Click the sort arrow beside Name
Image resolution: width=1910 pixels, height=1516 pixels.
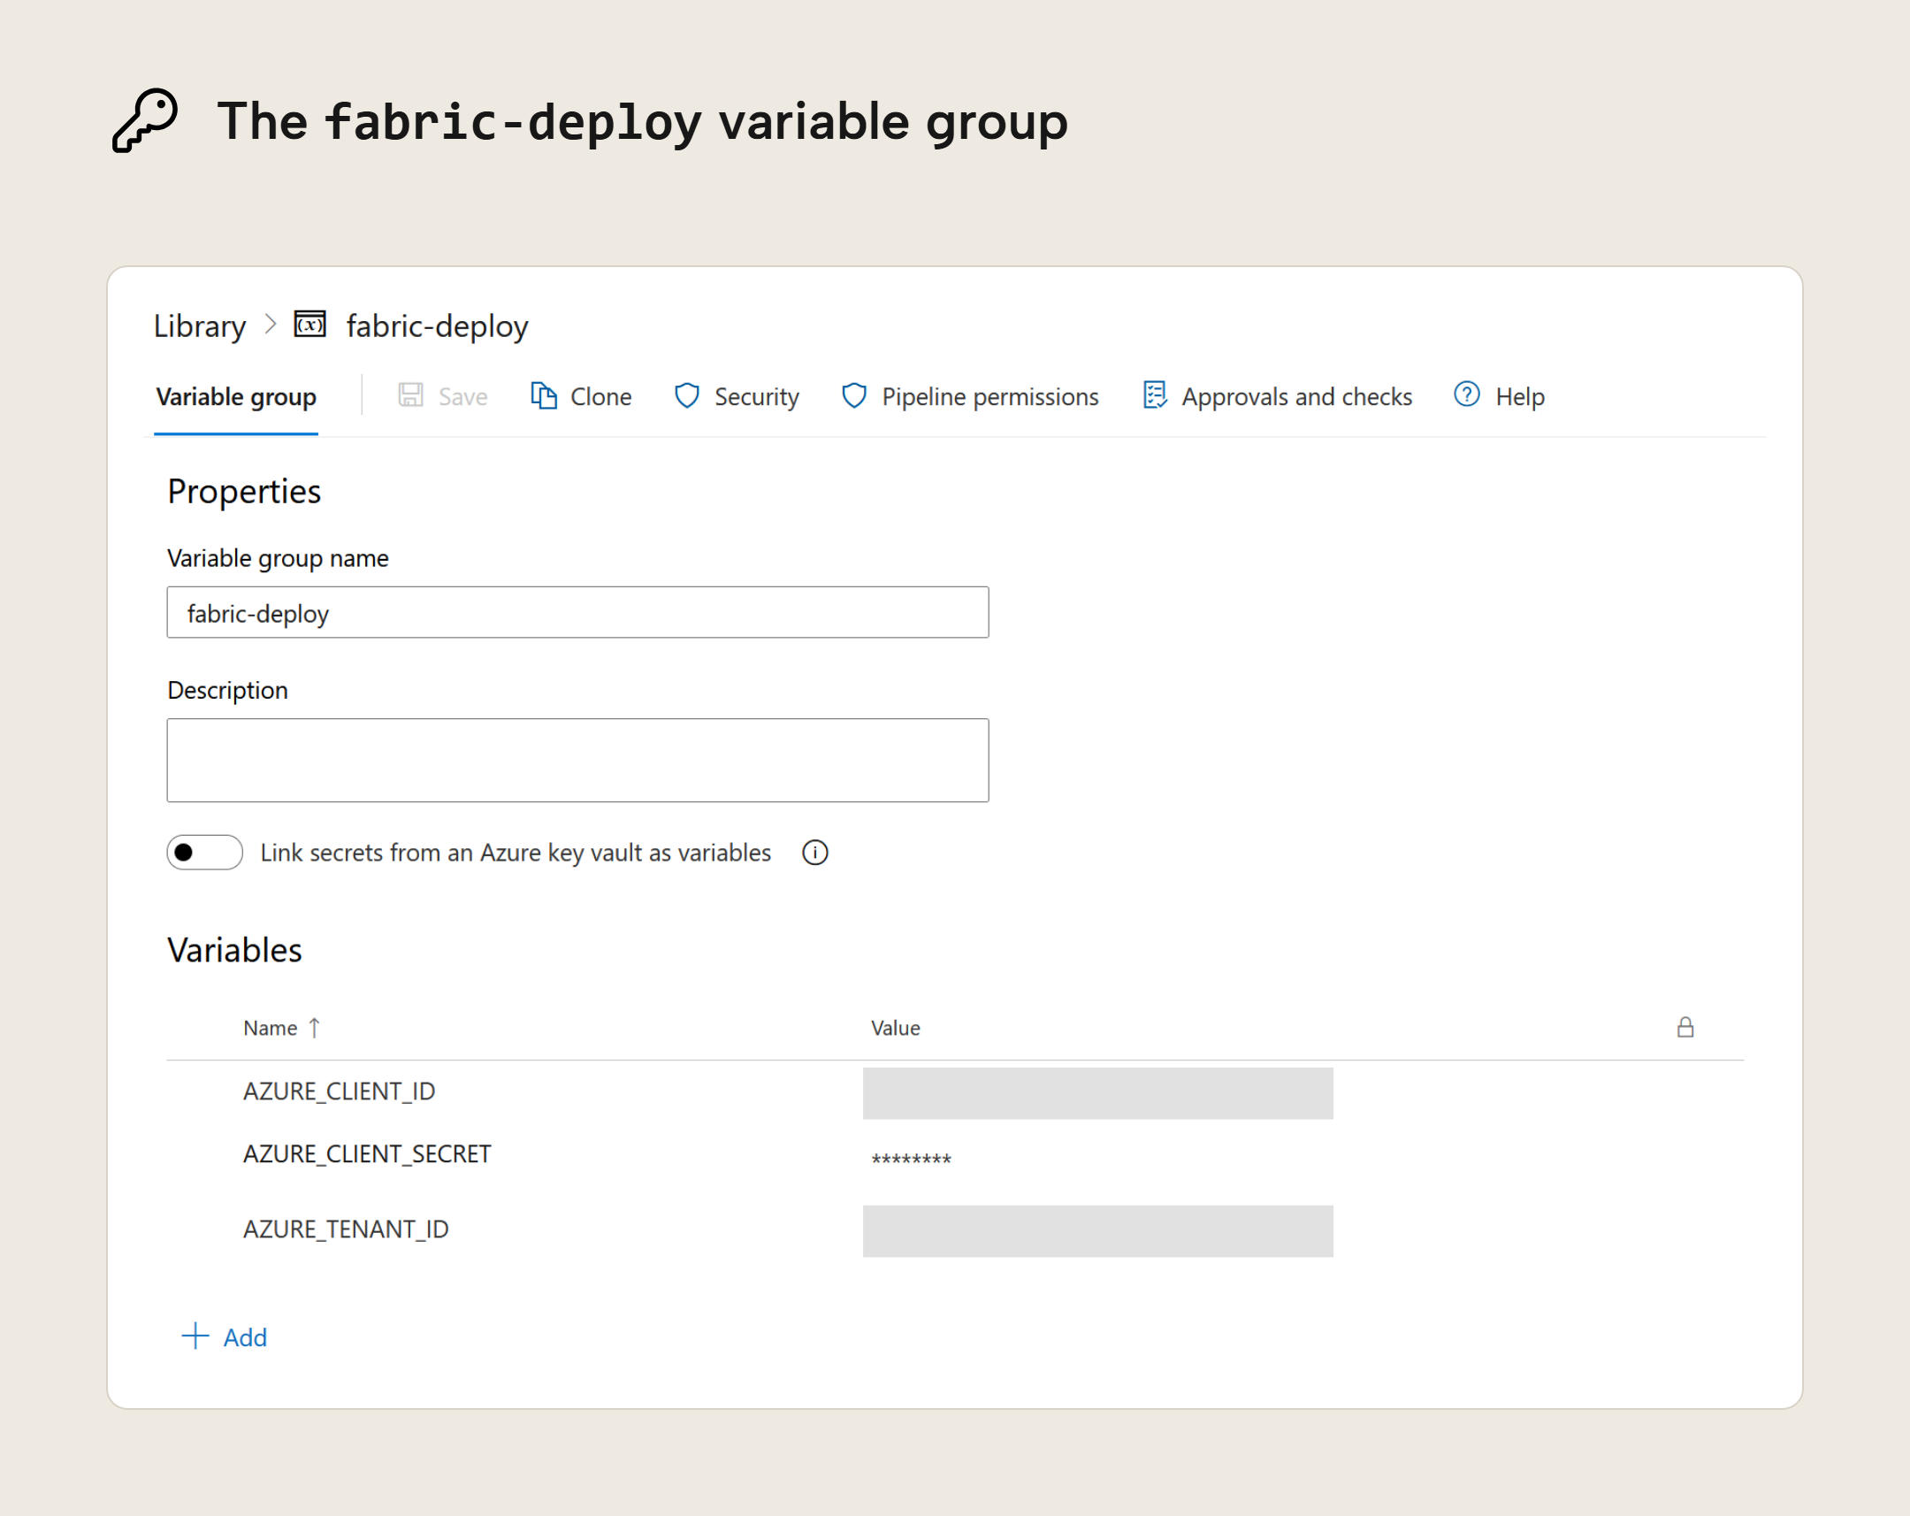pyautogui.click(x=314, y=1028)
